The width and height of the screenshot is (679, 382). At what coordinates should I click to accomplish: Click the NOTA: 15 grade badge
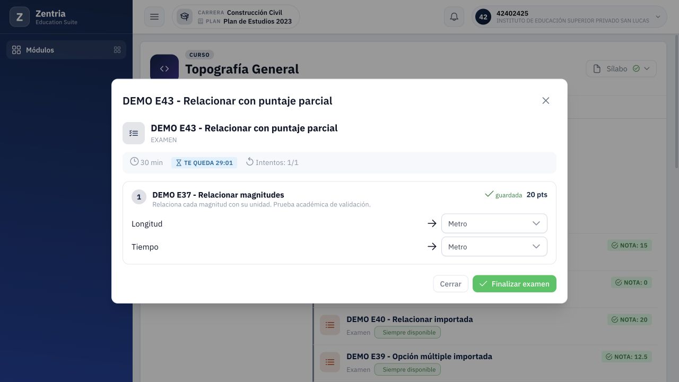[x=630, y=246]
